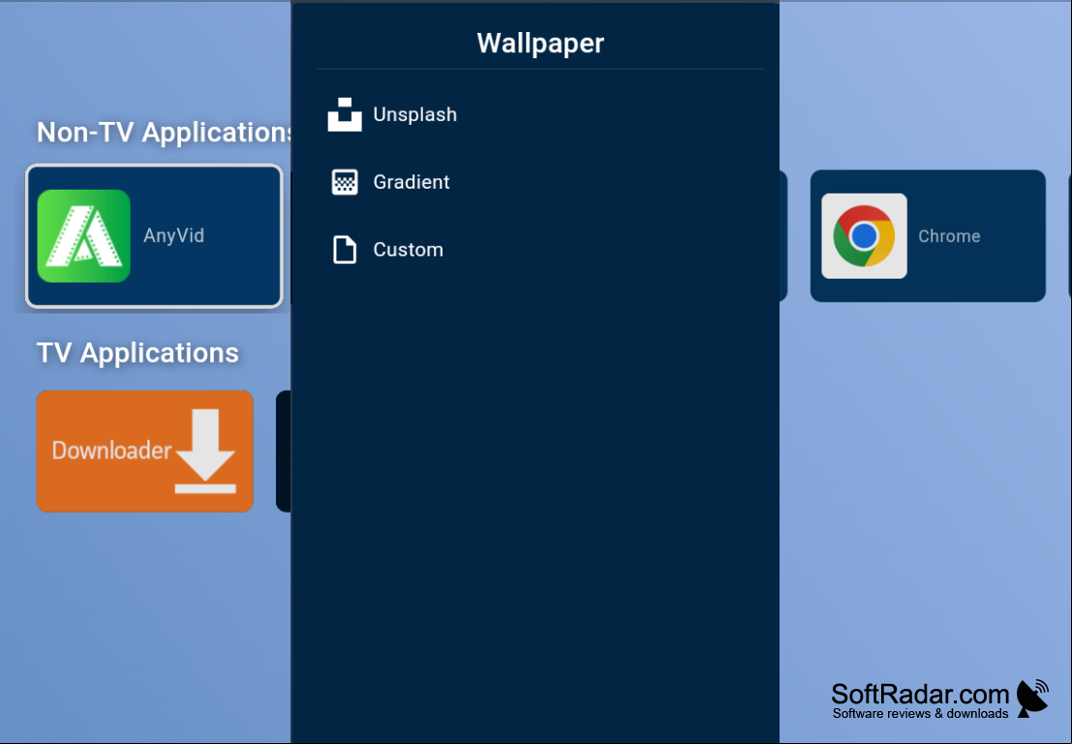Open the AnyVid app icon

click(83, 236)
